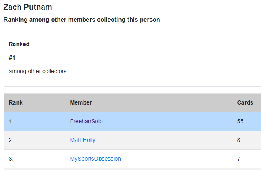
Task: Click the 8 cards count cell
Action: (247, 140)
